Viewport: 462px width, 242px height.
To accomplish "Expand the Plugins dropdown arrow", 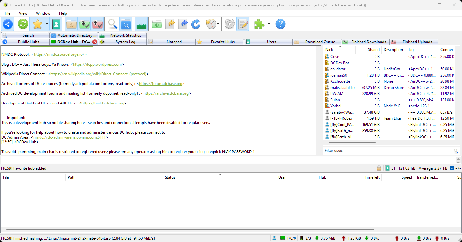I will (x=269, y=24).
